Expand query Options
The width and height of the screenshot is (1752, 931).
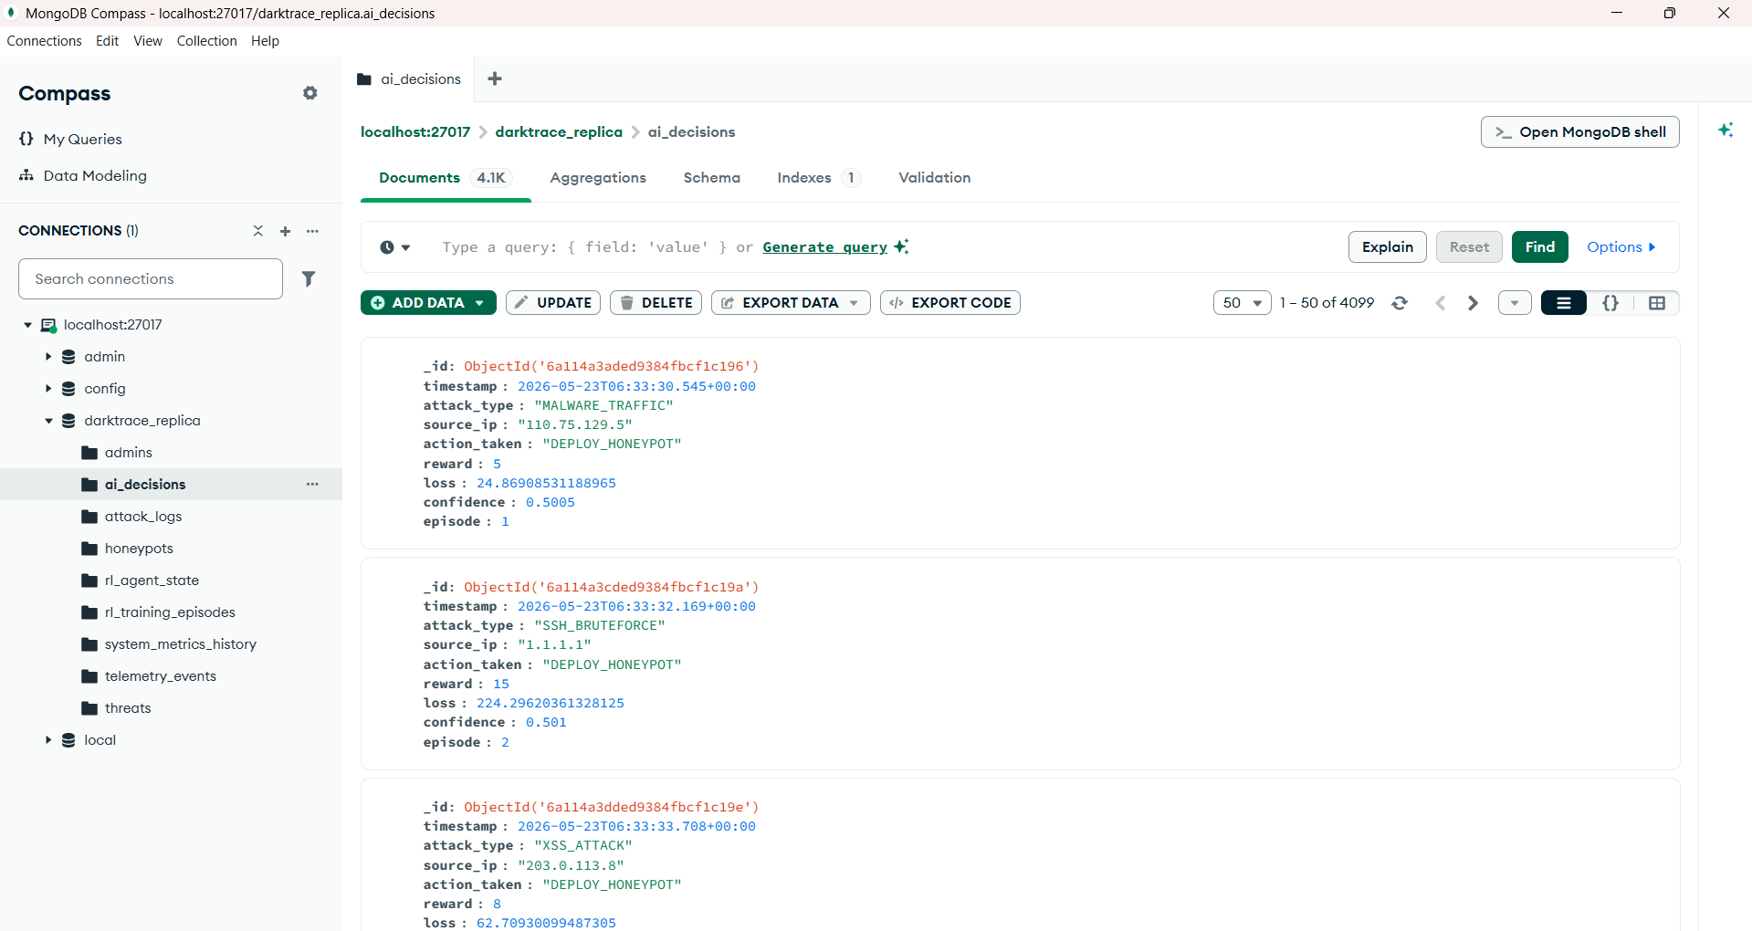click(1621, 247)
